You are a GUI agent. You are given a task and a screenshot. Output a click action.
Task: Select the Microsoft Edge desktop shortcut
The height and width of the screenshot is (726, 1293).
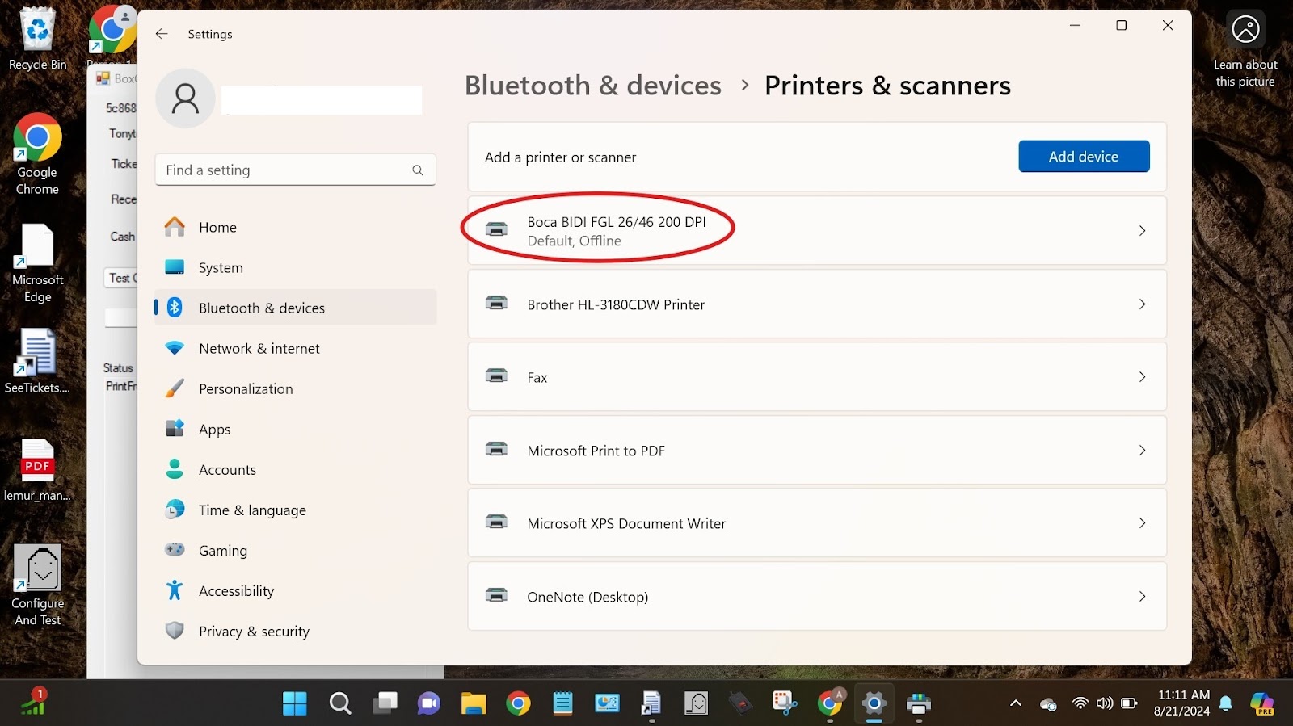point(37,262)
